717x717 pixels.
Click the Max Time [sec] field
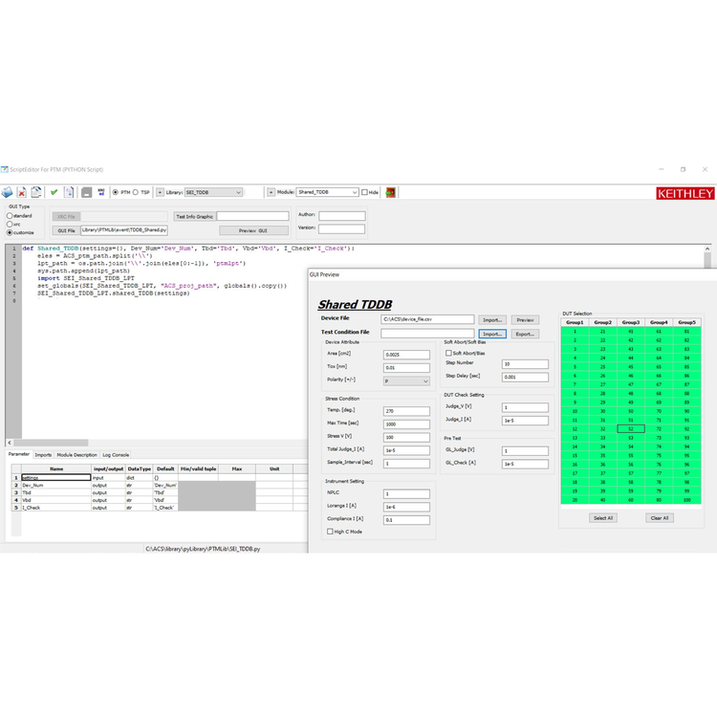406,424
